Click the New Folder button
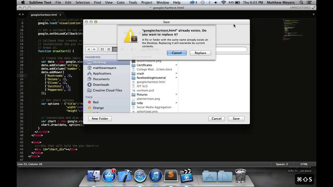 [x=100, y=119]
